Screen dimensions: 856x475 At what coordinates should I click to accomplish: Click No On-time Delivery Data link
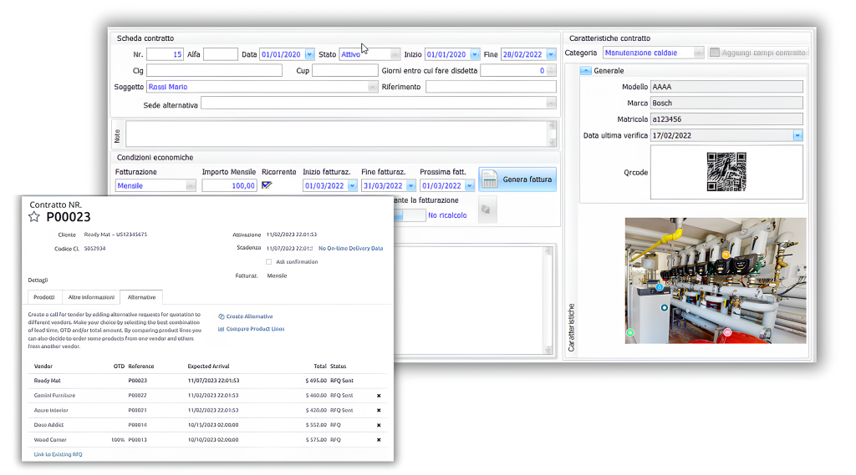[350, 248]
